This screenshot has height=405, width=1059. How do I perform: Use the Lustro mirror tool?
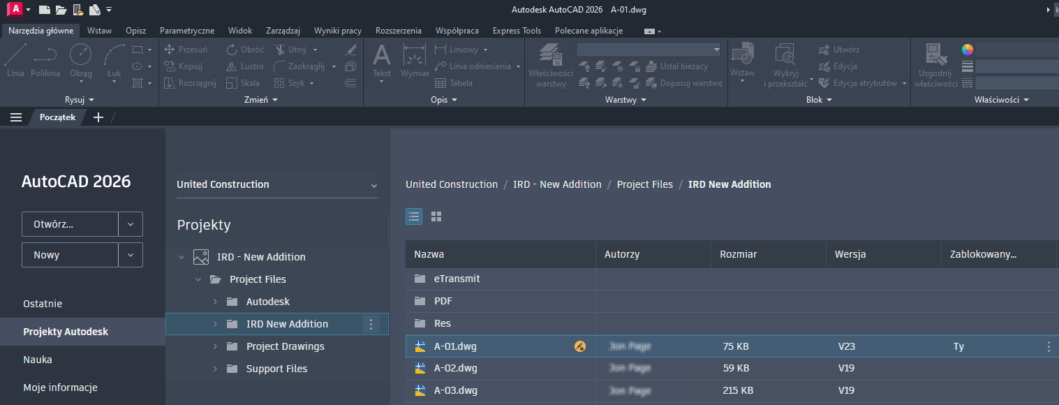pos(245,66)
